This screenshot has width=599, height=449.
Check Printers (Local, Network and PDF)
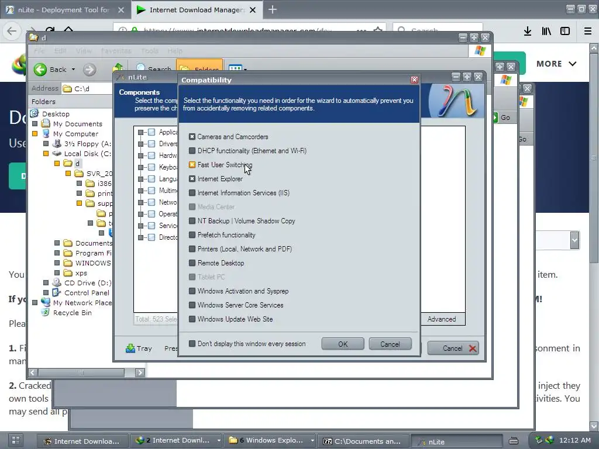coord(192,249)
